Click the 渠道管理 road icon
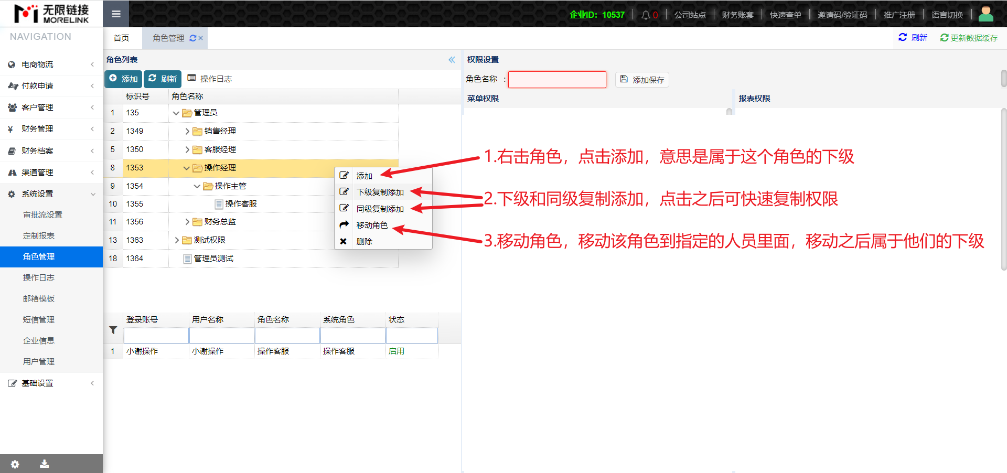The height and width of the screenshot is (473, 1007). tap(12, 173)
